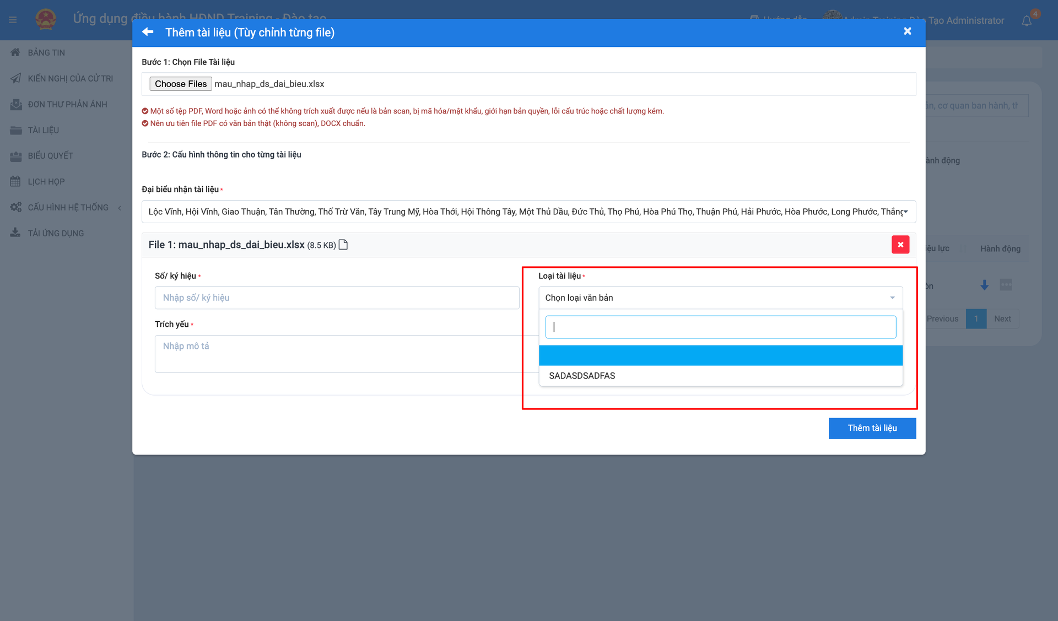Expand CẤU HÌNH HỆ THỐNG sidebar menu
This screenshot has width=1058, height=621.
click(68, 207)
